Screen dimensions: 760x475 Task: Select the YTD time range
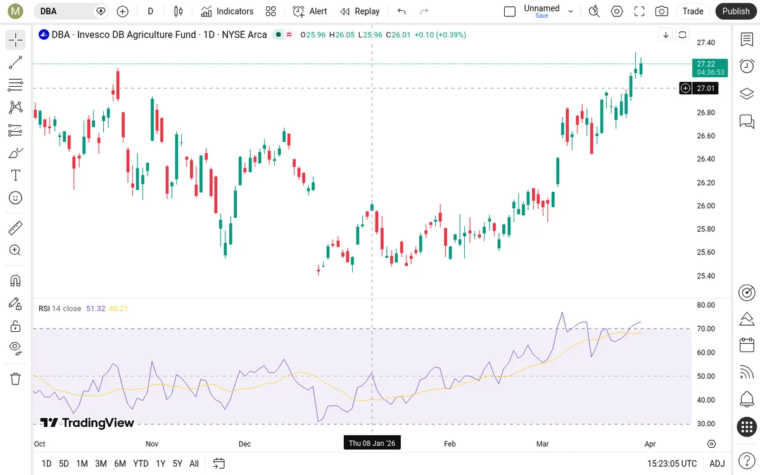click(x=141, y=464)
